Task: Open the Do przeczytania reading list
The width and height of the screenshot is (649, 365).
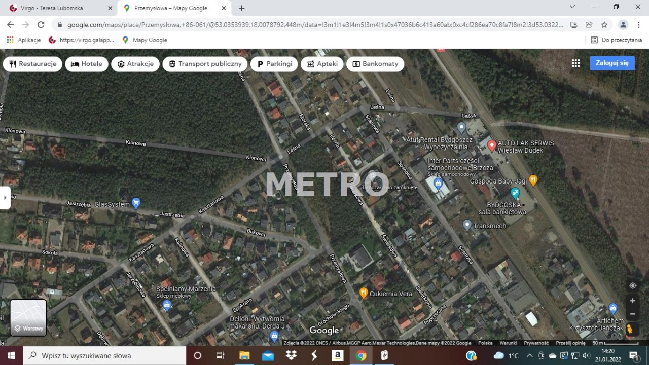Action: pos(617,40)
